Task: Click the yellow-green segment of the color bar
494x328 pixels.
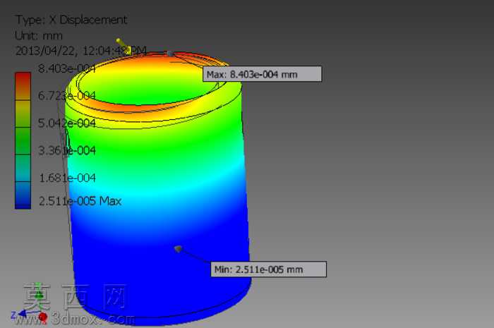Action: click(x=23, y=114)
